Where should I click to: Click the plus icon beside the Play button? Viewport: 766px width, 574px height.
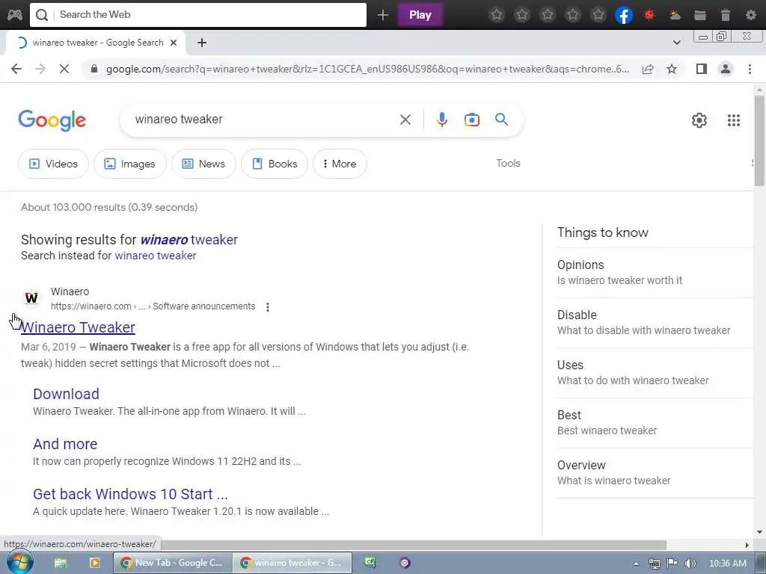tap(383, 15)
